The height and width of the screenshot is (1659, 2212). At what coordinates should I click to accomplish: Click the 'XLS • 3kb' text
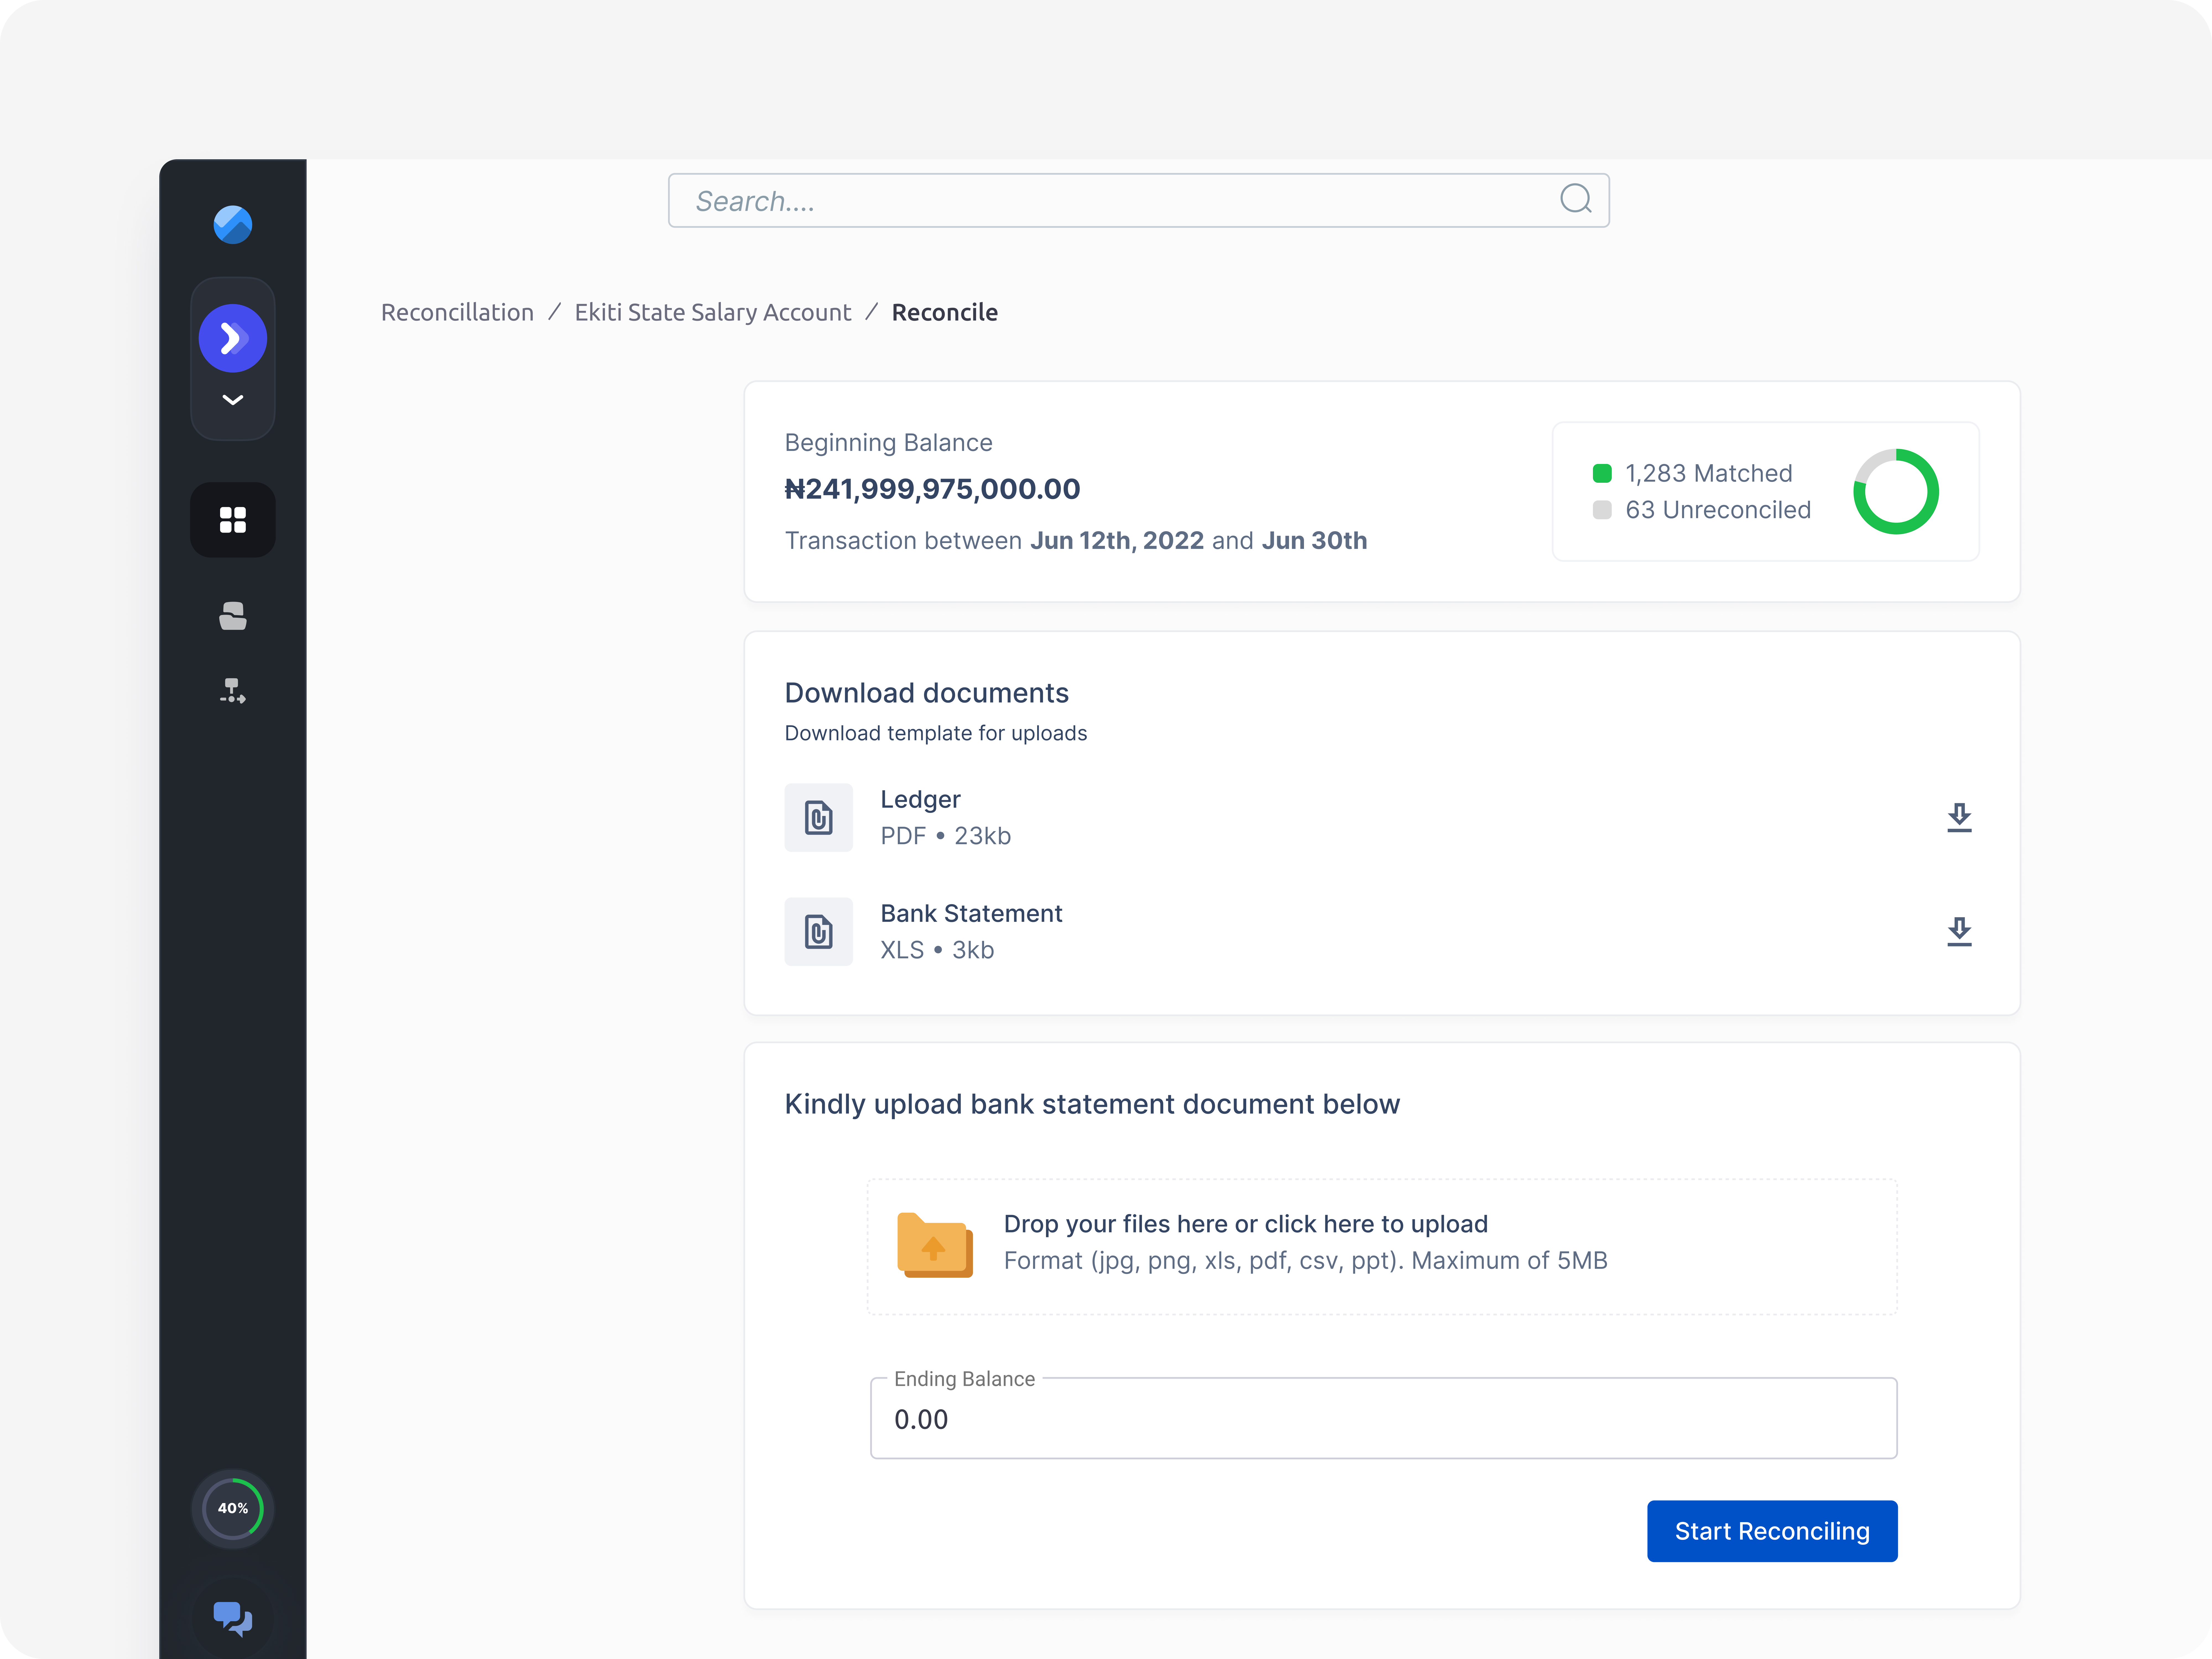click(937, 950)
